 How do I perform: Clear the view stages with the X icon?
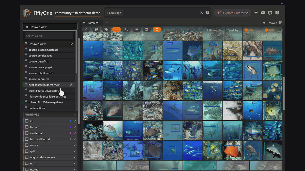tap(202, 13)
